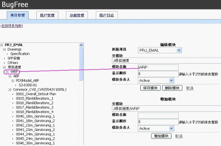Select the Others tree item
Viewport: 221px width, 146px height.
click(13, 63)
